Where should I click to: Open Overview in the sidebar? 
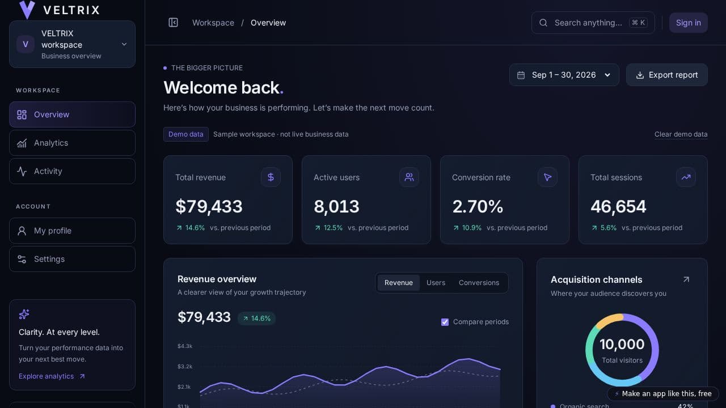pyautogui.click(x=72, y=114)
